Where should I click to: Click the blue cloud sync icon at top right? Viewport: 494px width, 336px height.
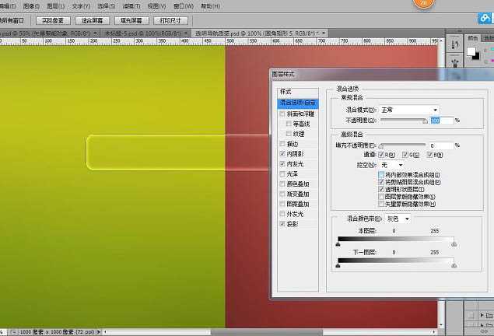(485, 18)
